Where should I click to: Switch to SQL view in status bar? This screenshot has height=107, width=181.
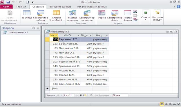[174, 104]
